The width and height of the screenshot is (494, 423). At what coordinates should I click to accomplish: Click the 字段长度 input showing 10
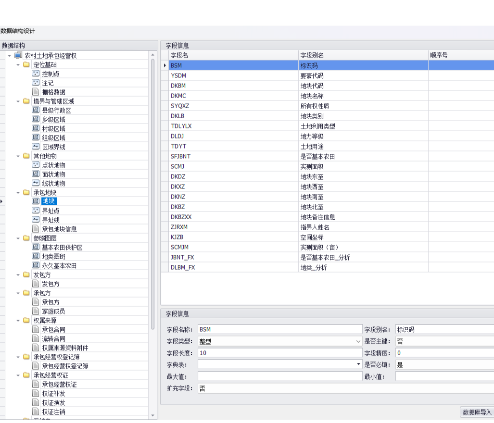280,353
